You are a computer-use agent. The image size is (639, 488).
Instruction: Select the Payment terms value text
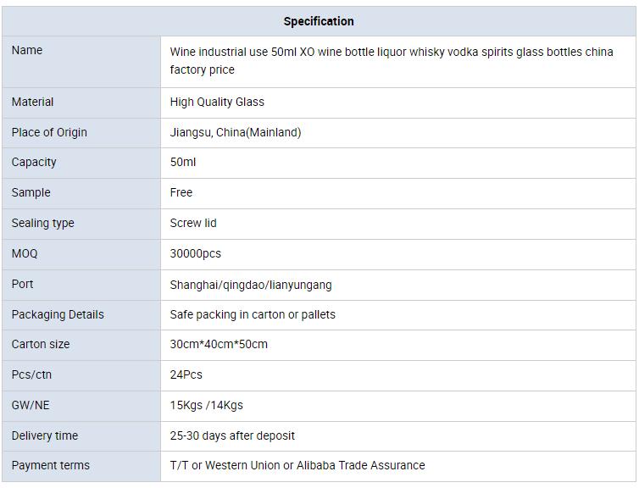click(297, 465)
